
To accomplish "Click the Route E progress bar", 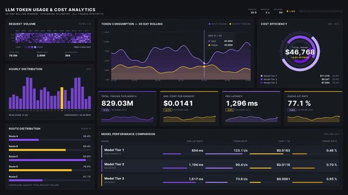I will (50, 180).
